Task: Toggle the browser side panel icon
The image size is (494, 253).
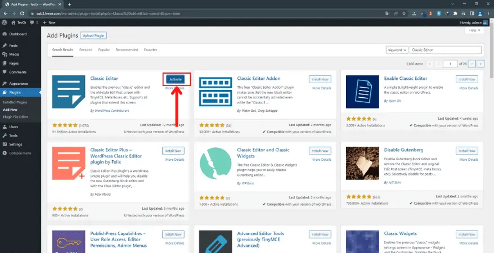Action: point(471,13)
